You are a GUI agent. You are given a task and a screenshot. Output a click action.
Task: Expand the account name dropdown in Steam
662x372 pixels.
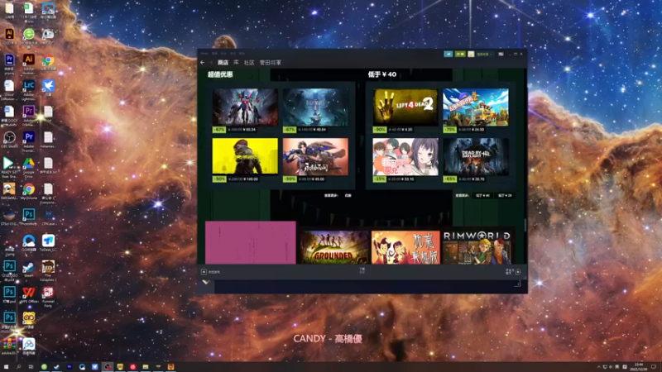484,54
